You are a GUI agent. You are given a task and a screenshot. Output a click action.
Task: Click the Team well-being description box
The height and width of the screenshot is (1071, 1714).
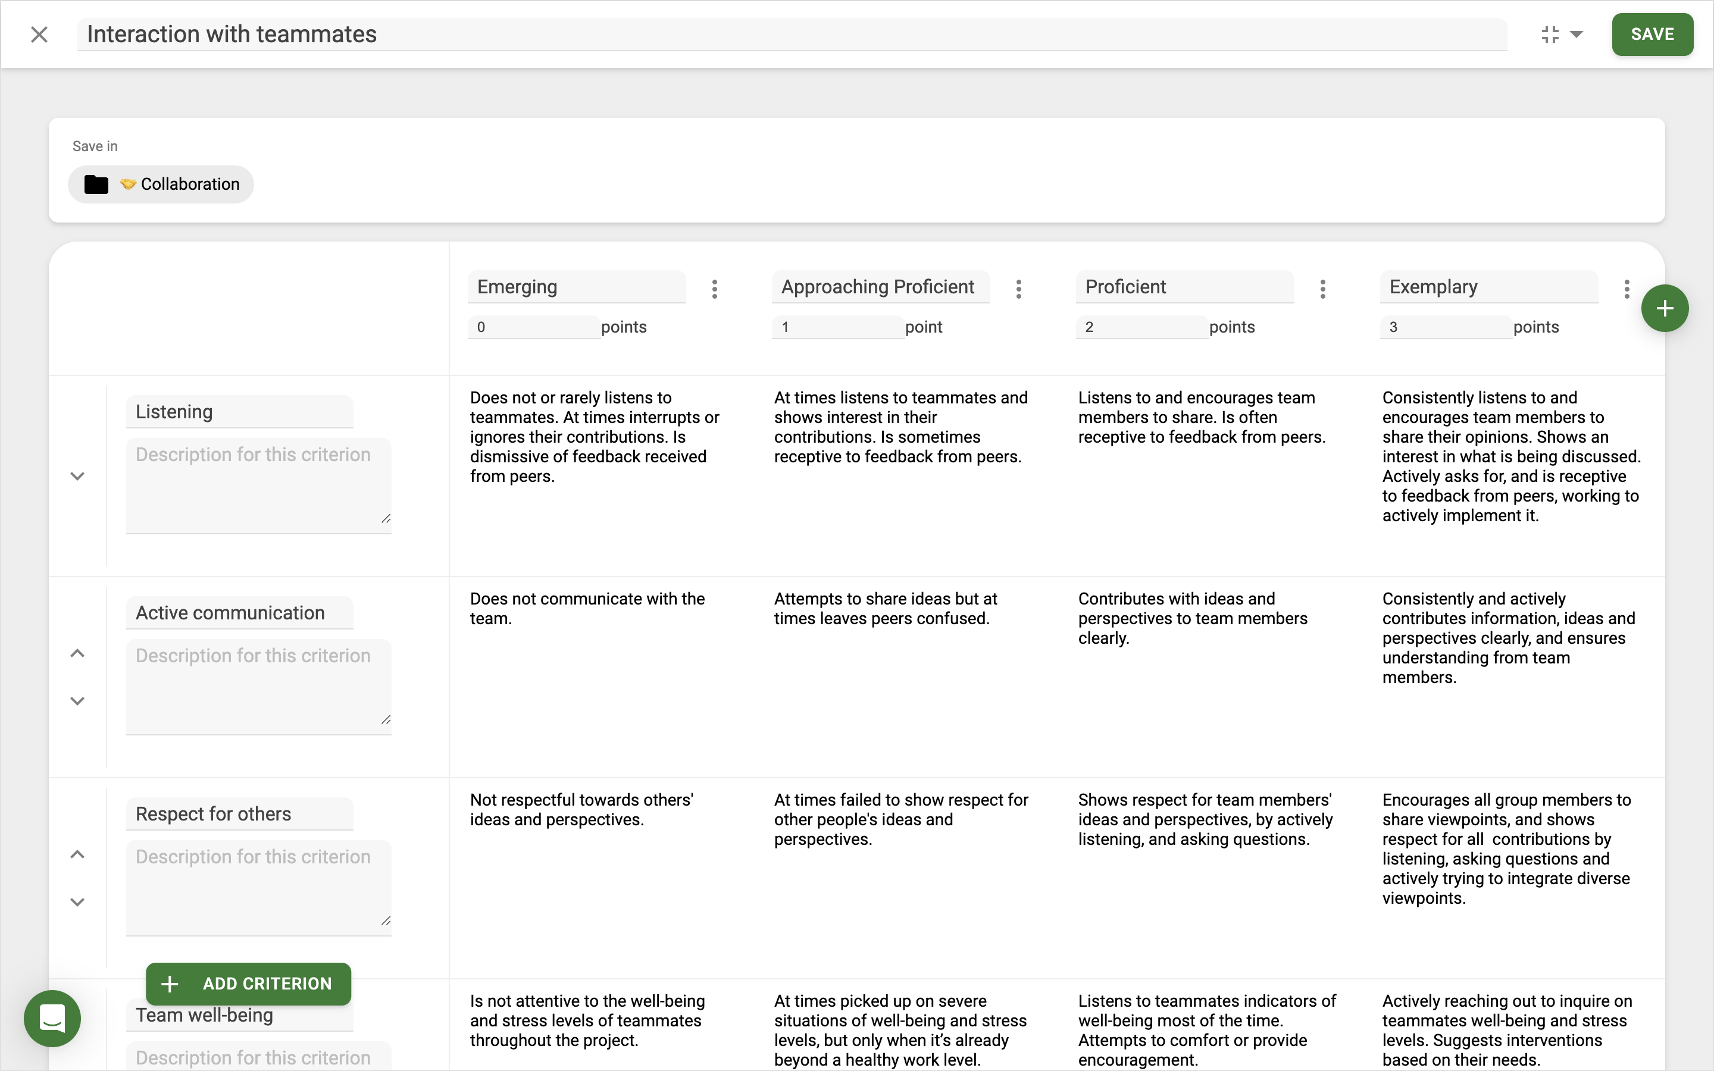(258, 1056)
